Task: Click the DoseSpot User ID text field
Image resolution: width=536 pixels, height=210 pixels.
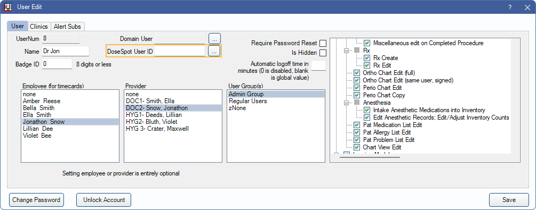Action: [180, 52]
